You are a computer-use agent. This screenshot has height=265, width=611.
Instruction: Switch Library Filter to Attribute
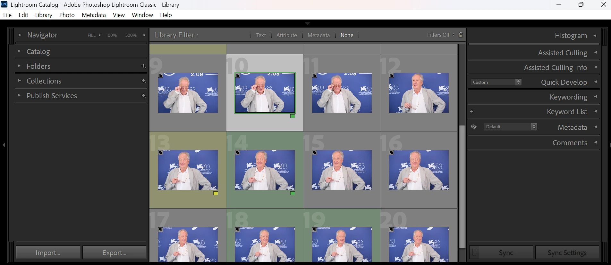287,35
